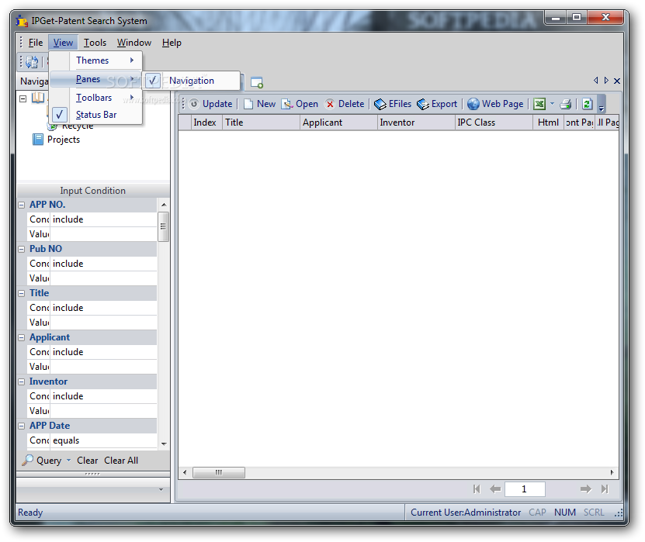645x542 pixels.
Task: Click the Clear All button
Action: pyautogui.click(x=121, y=461)
